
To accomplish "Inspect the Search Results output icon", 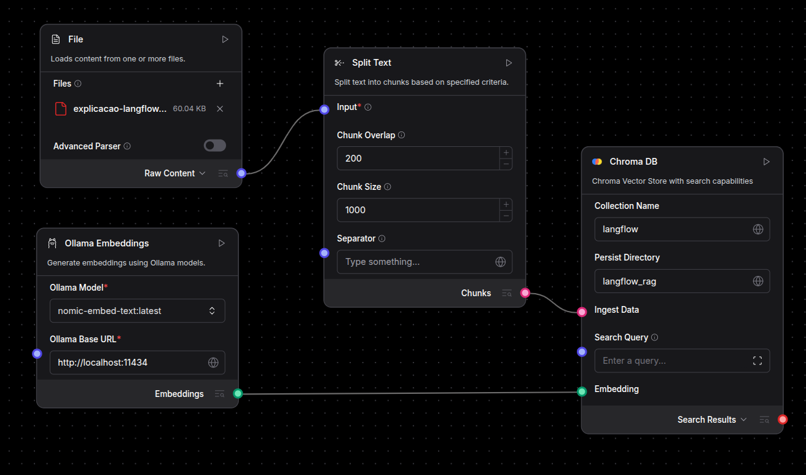I will tap(764, 420).
